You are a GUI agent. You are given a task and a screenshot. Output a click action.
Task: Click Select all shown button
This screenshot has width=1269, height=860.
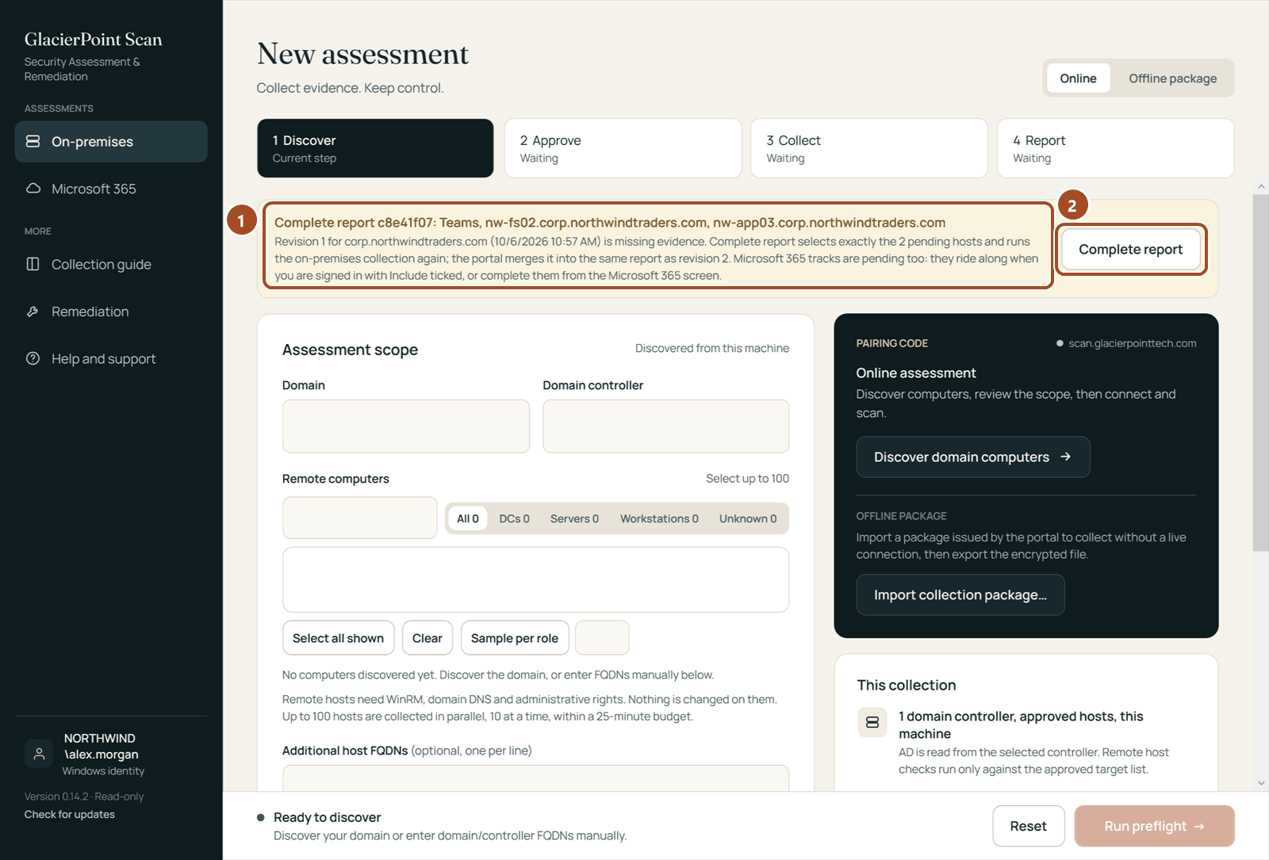point(338,638)
